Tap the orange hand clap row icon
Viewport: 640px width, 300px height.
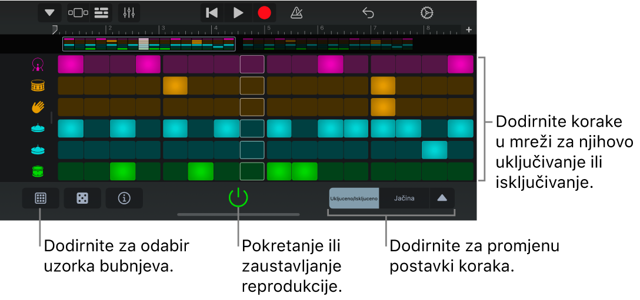coord(38,107)
